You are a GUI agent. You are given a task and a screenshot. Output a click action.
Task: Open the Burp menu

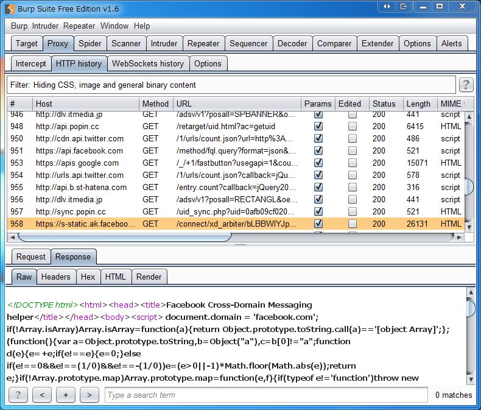click(19, 26)
